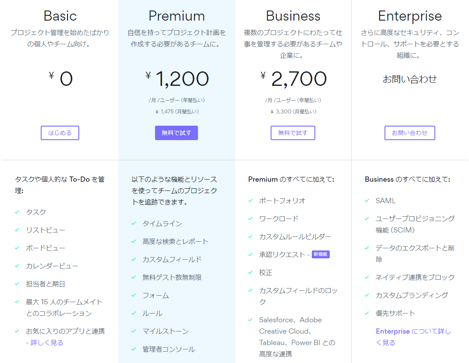Select the Business plan heading

[x=293, y=16]
